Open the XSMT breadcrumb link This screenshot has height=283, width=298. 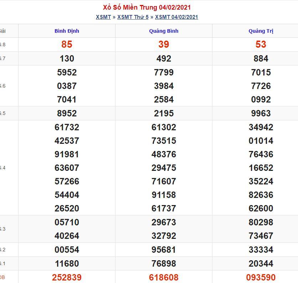(103, 17)
